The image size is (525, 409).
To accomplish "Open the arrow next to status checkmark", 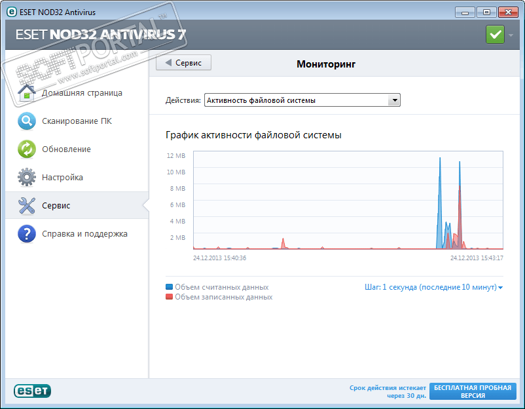I will pyautogui.click(x=511, y=35).
